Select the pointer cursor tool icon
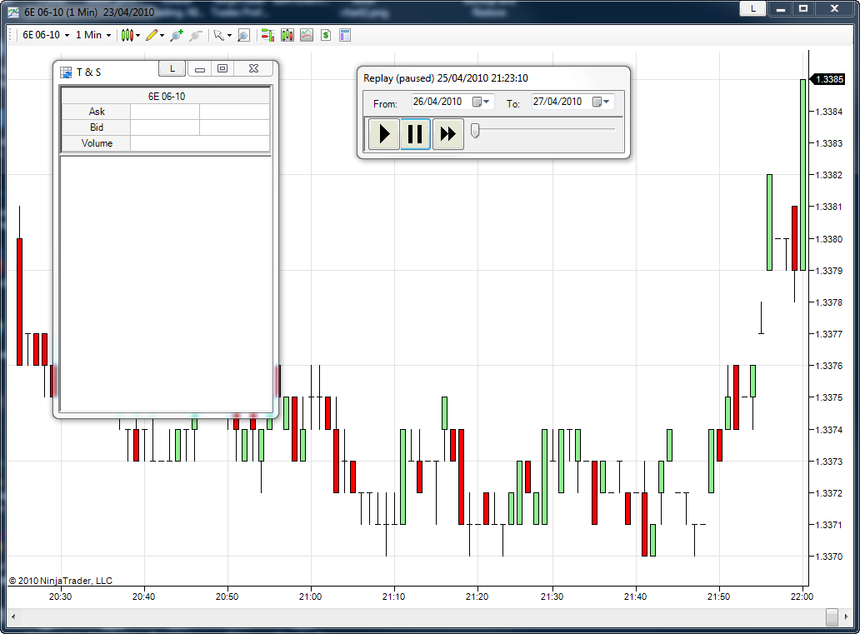Screen dimensions: 860x634 pos(219,36)
